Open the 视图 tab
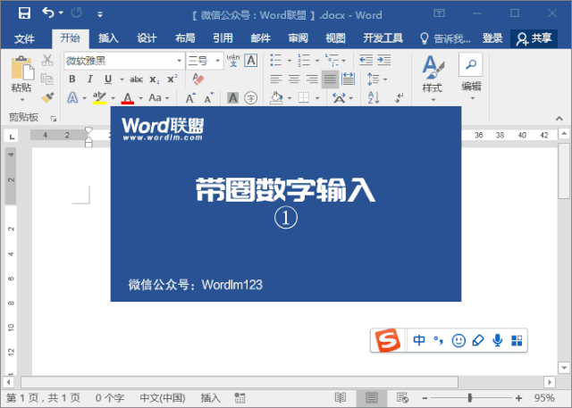This screenshot has height=408, width=572. click(335, 38)
